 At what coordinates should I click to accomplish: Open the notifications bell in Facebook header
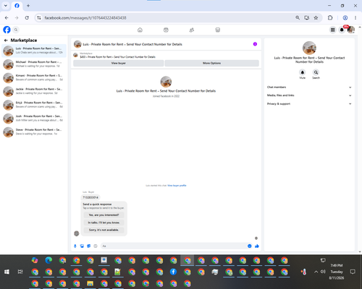click(x=342, y=30)
